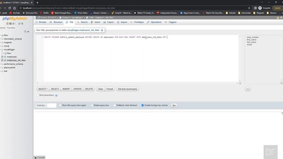Click the link-with-main-panel icon
This screenshot has height=159, width=283.
[x=28, y=31]
